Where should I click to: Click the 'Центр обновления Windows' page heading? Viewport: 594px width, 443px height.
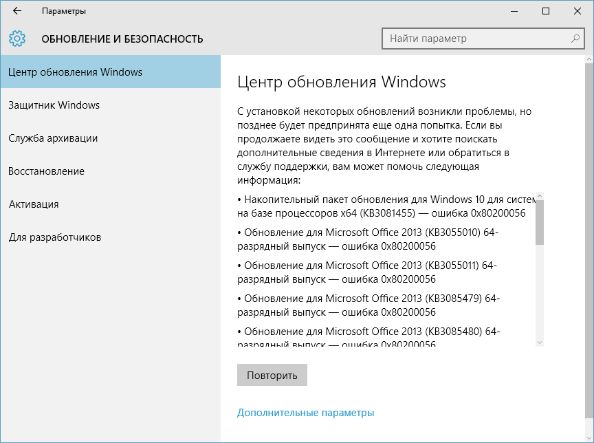341,82
